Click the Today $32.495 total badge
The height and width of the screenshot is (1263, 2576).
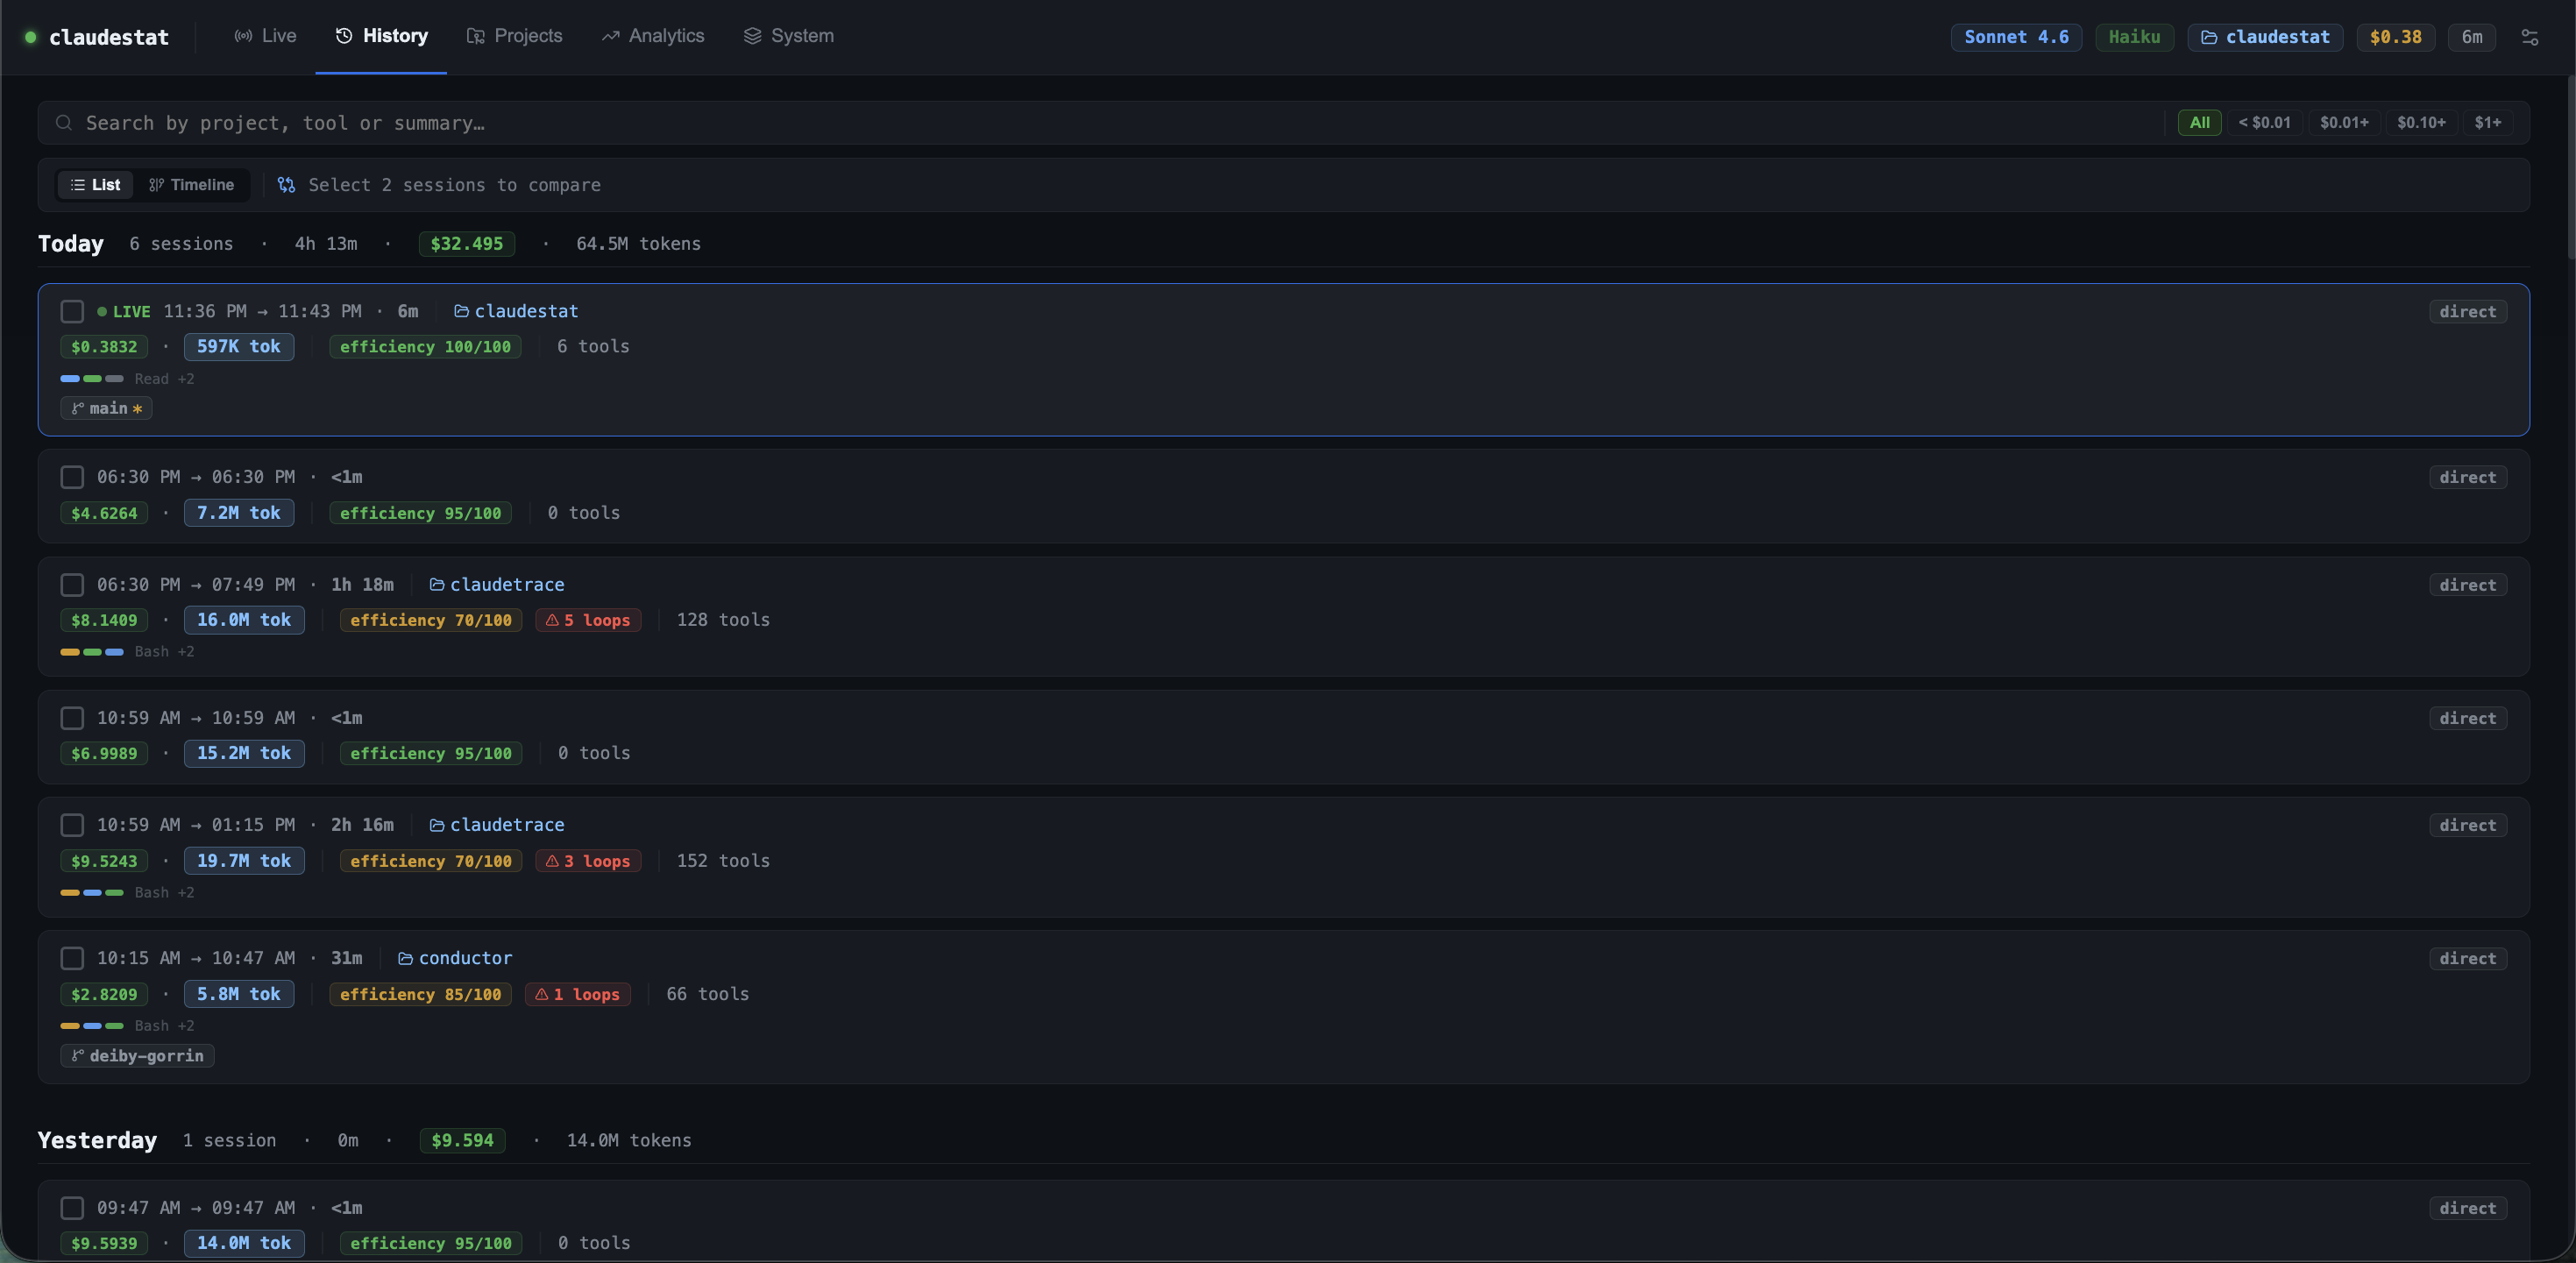coord(467,244)
